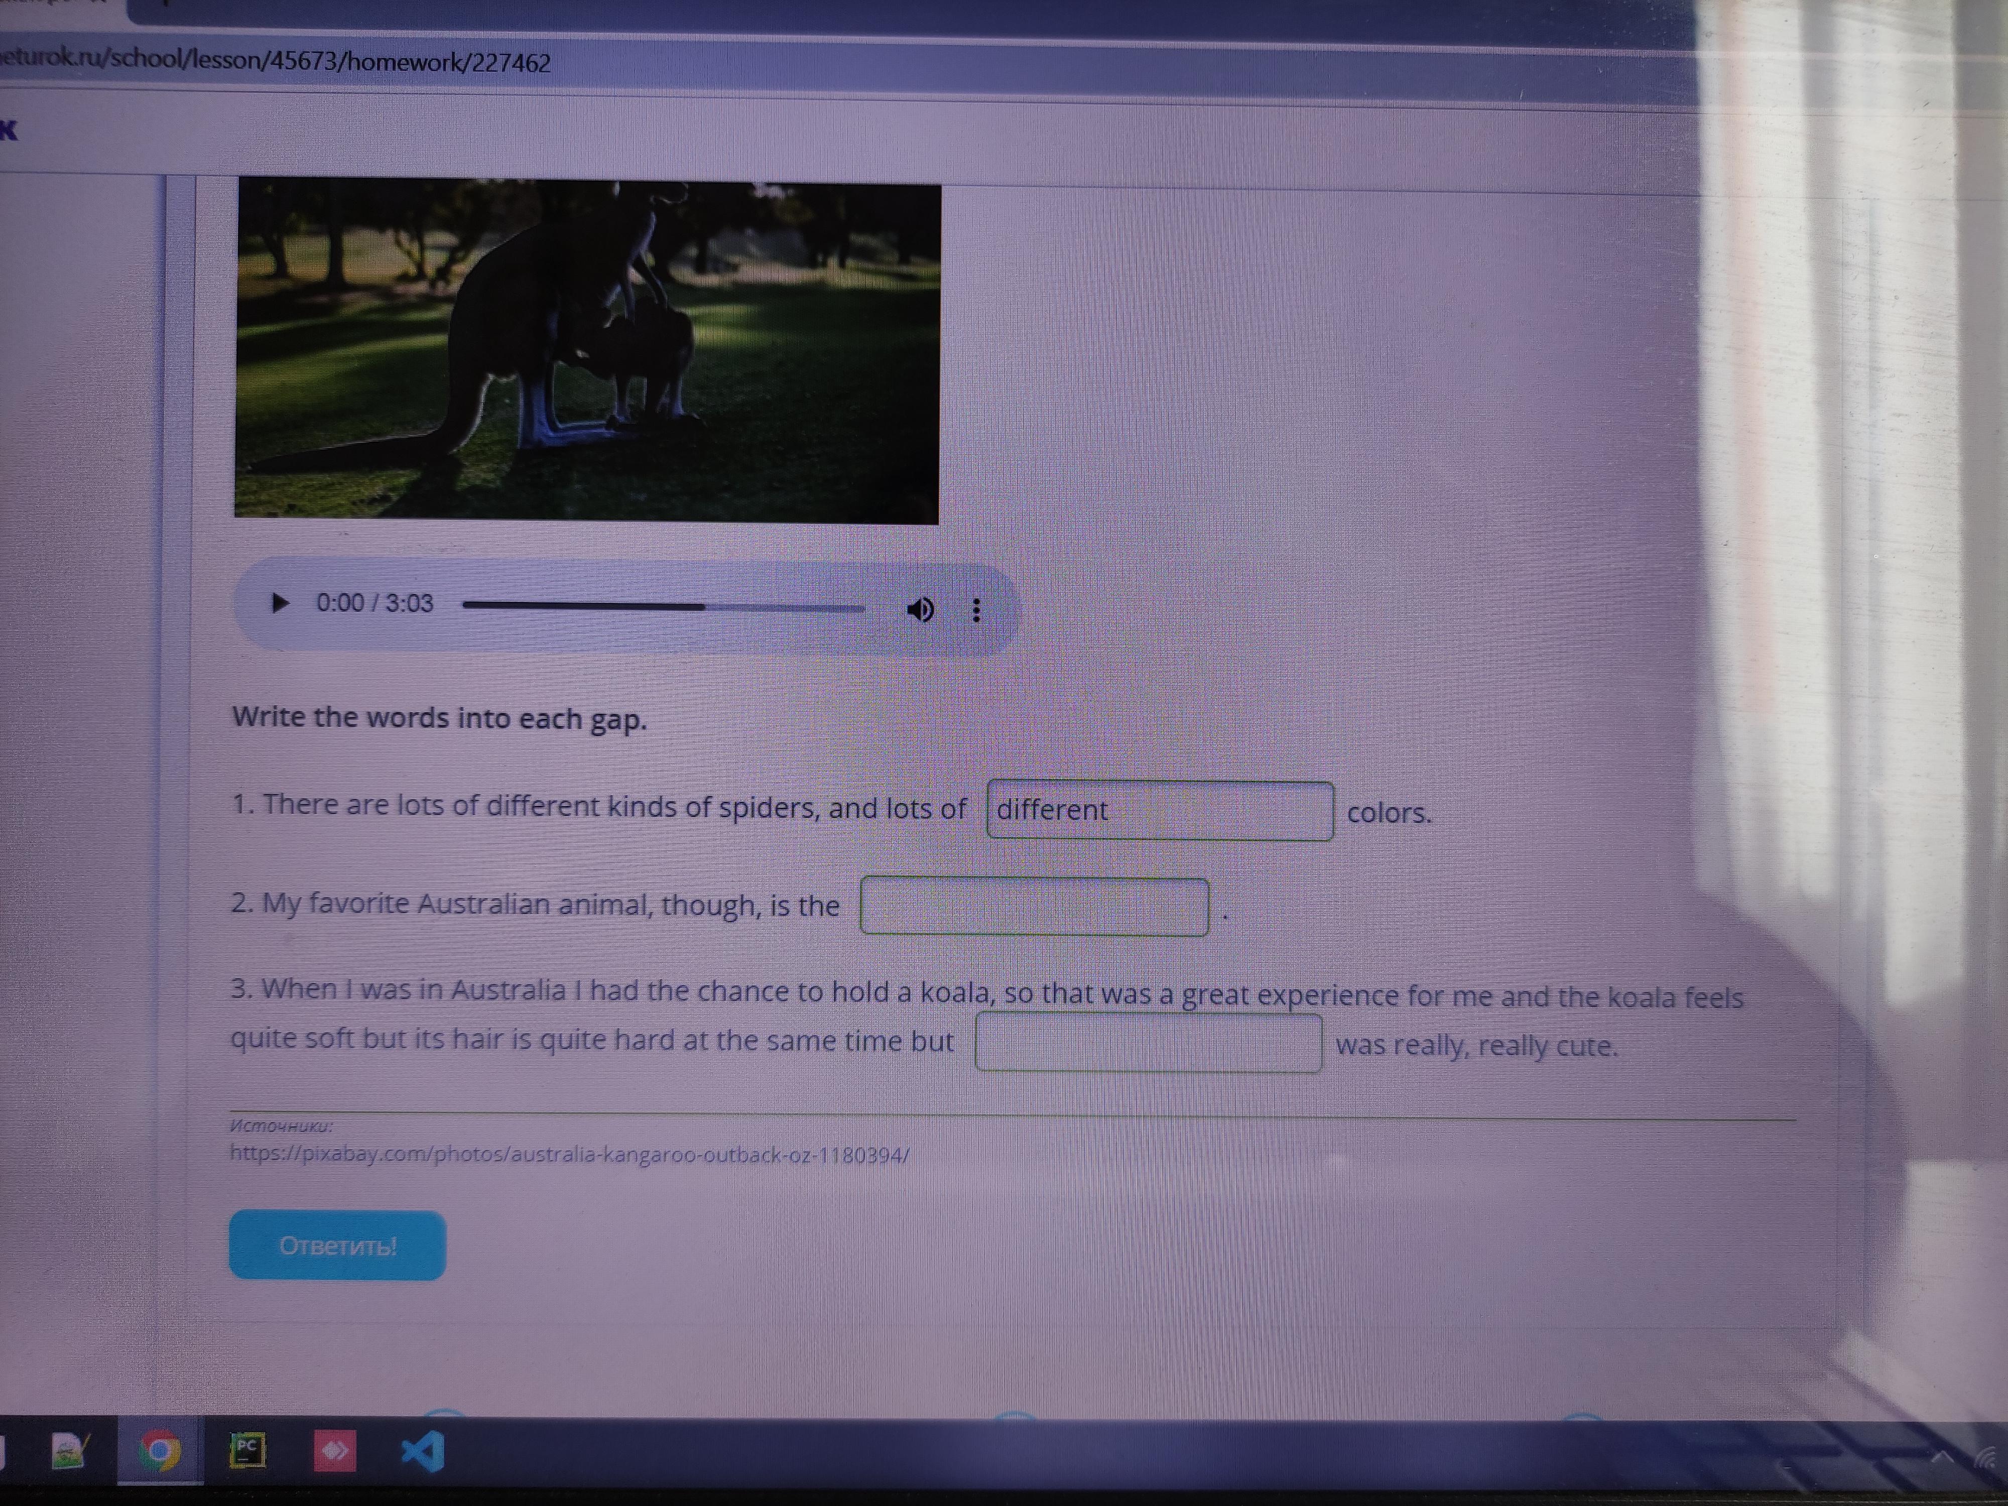2008x1506 pixels.
Task: Open audio player three-dot options menu
Action: pos(976,610)
